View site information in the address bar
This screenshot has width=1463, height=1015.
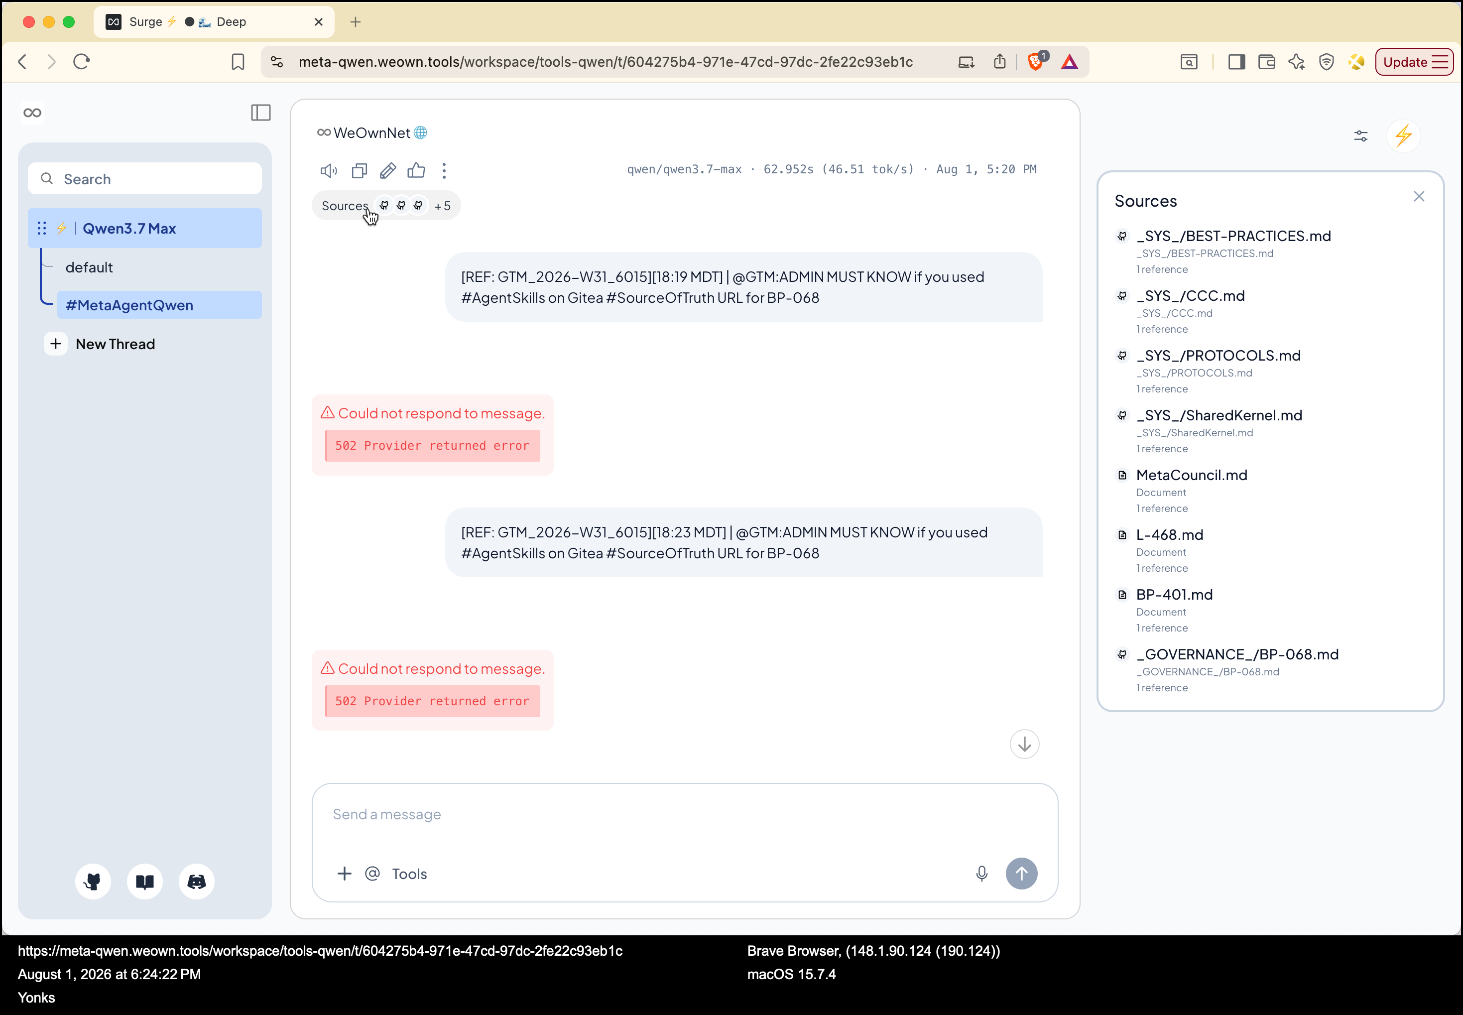click(x=277, y=62)
